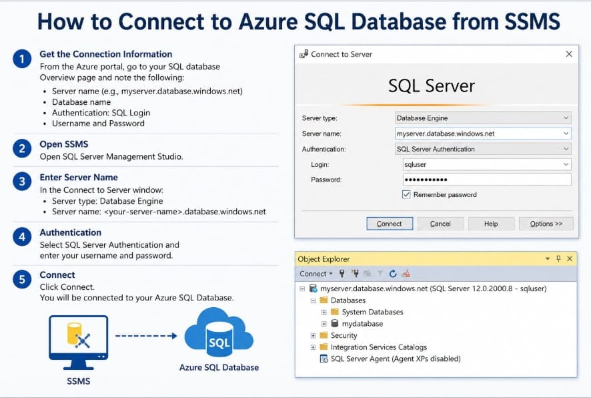Select the Integration Services Catalogs folder icon
The width and height of the screenshot is (591, 398).
[x=324, y=347]
